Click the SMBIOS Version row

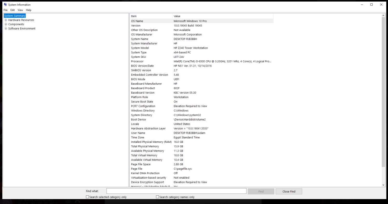(x=202, y=70)
